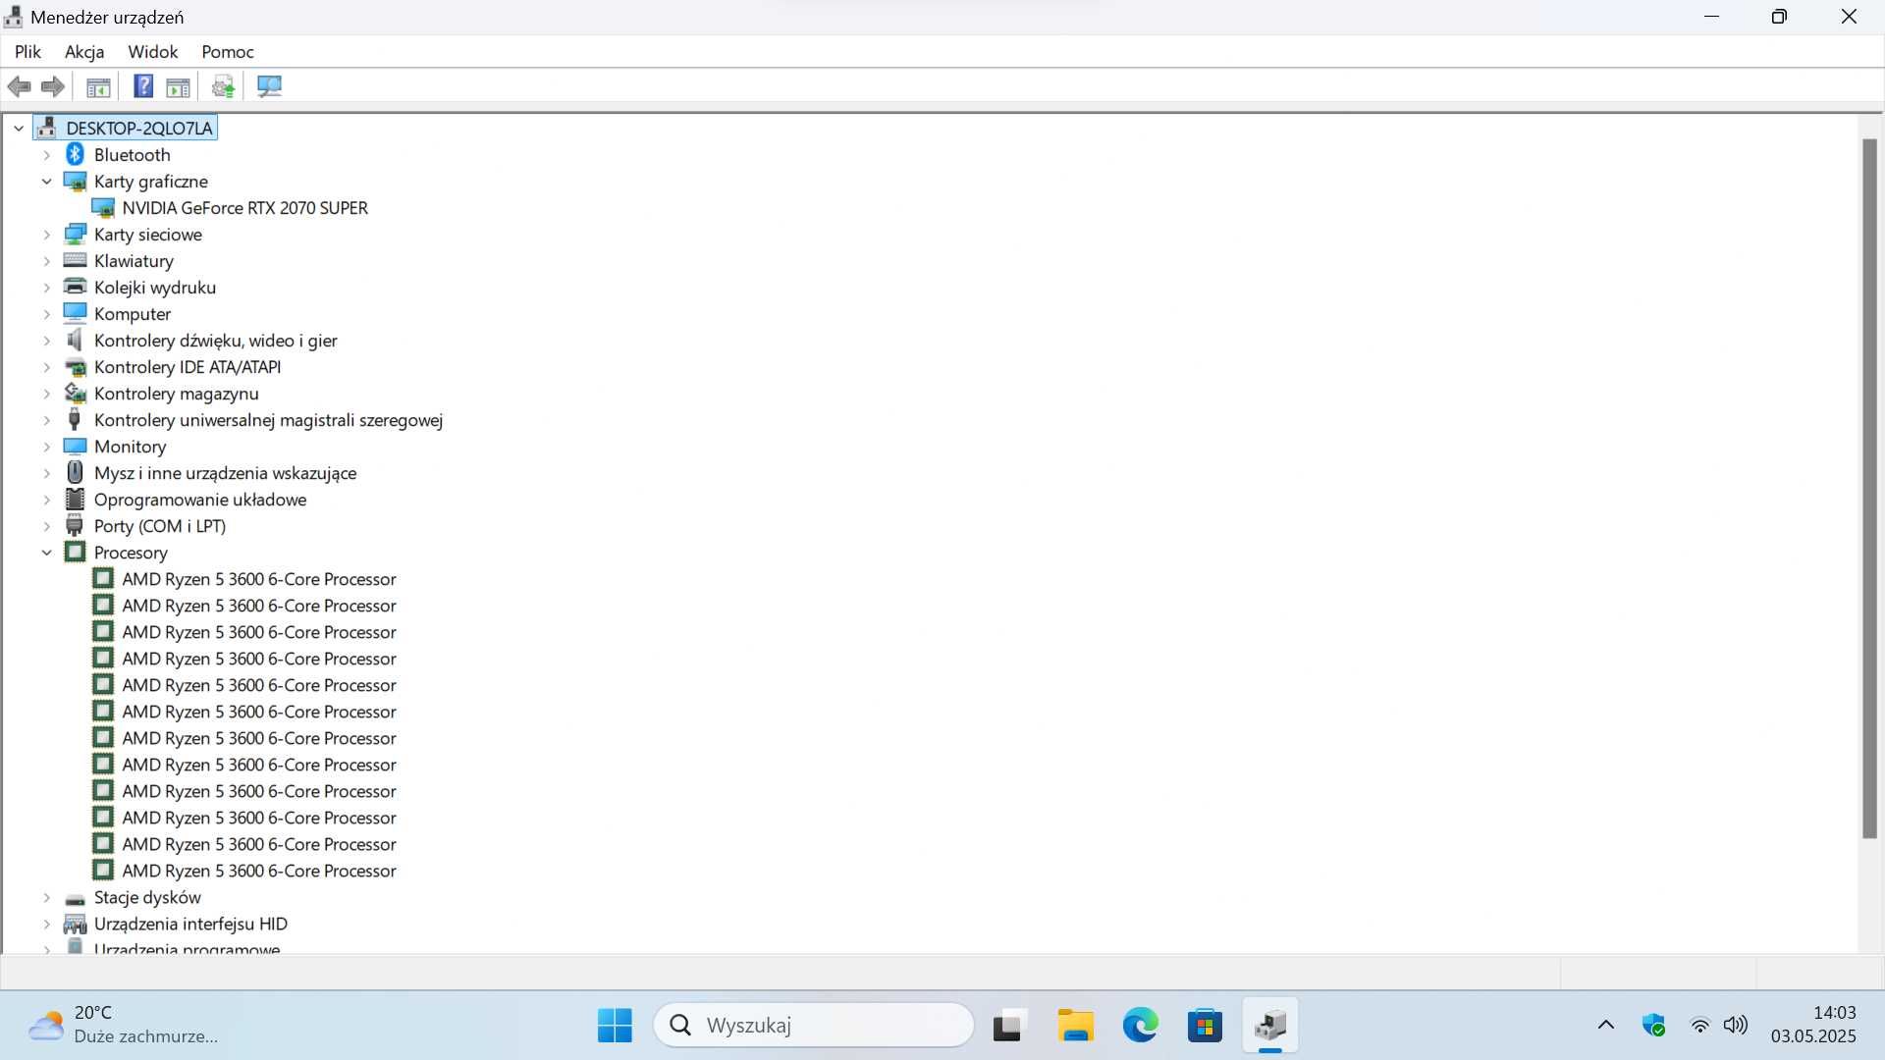This screenshot has height=1060, width=1885.
Task: Click the Monitory category icon
Action: 76,447
